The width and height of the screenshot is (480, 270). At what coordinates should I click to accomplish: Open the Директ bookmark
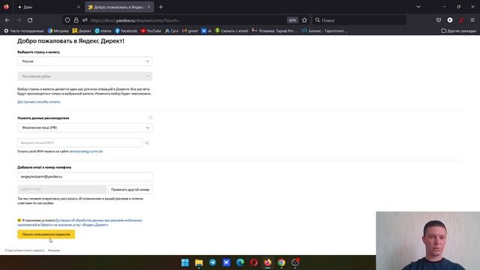coord(82,31)
